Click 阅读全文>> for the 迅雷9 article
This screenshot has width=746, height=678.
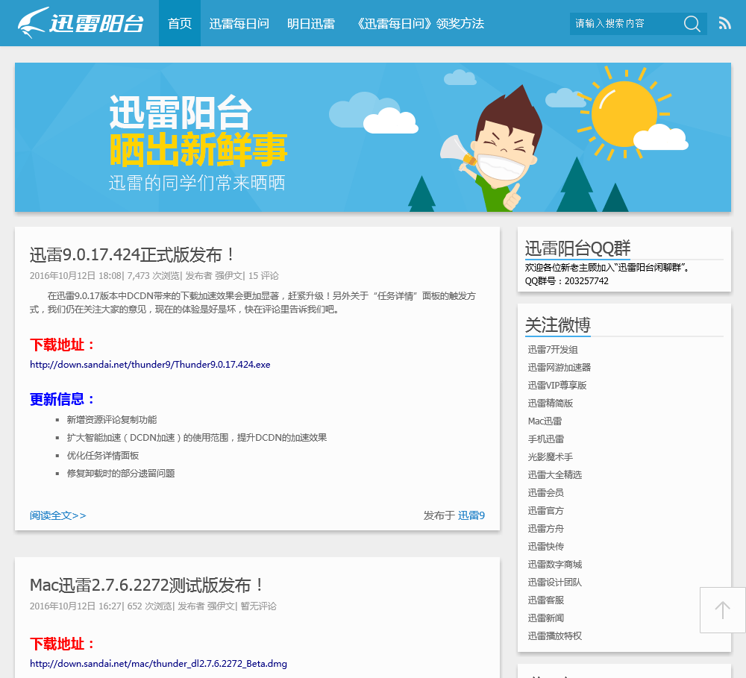[58, 515]
